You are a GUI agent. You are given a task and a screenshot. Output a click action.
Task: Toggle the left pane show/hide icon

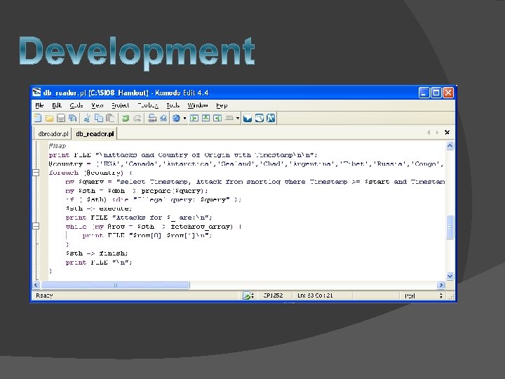[x=248, y=119]
